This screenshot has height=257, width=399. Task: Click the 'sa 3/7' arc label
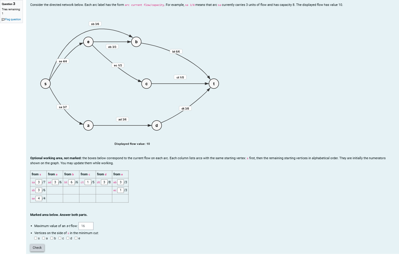coord(63,107)
